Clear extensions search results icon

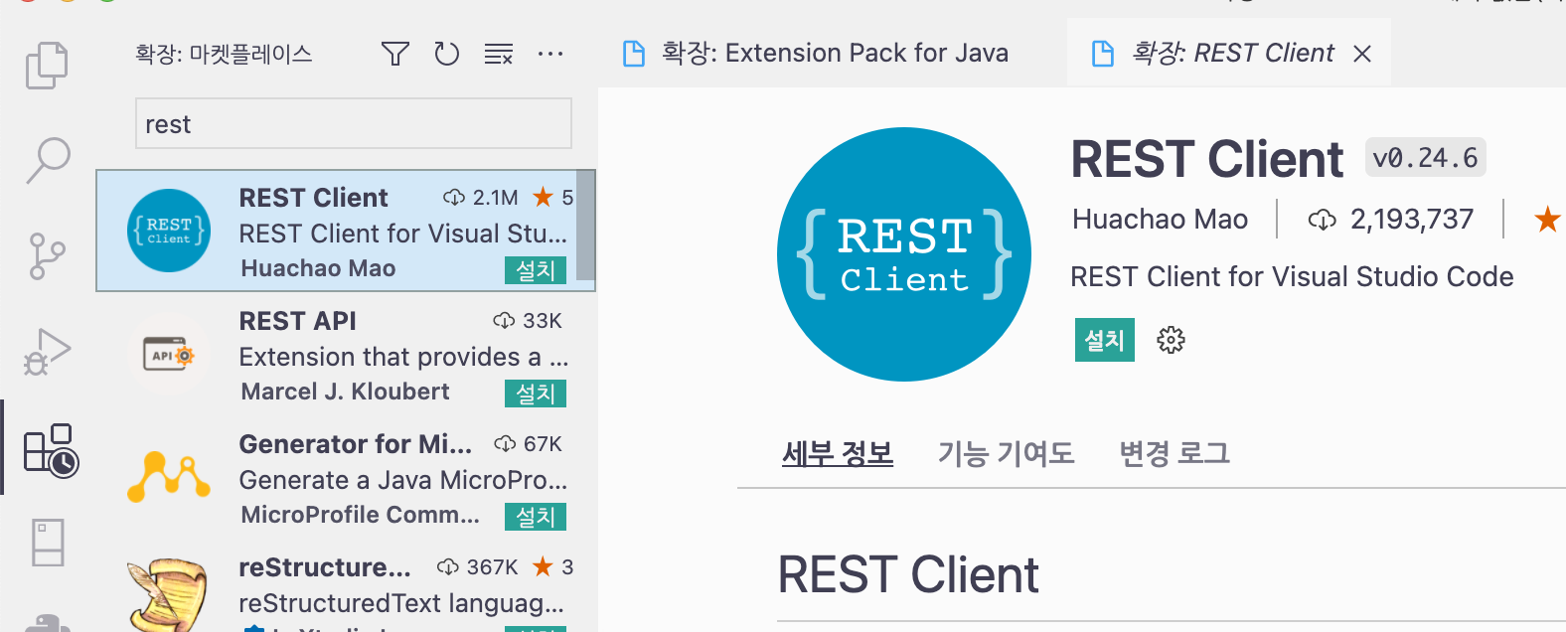(x=499, y=54)
